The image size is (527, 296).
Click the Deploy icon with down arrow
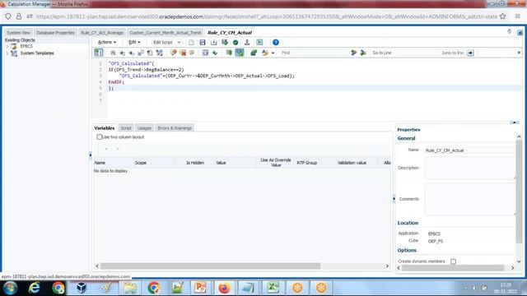[247, 42]
